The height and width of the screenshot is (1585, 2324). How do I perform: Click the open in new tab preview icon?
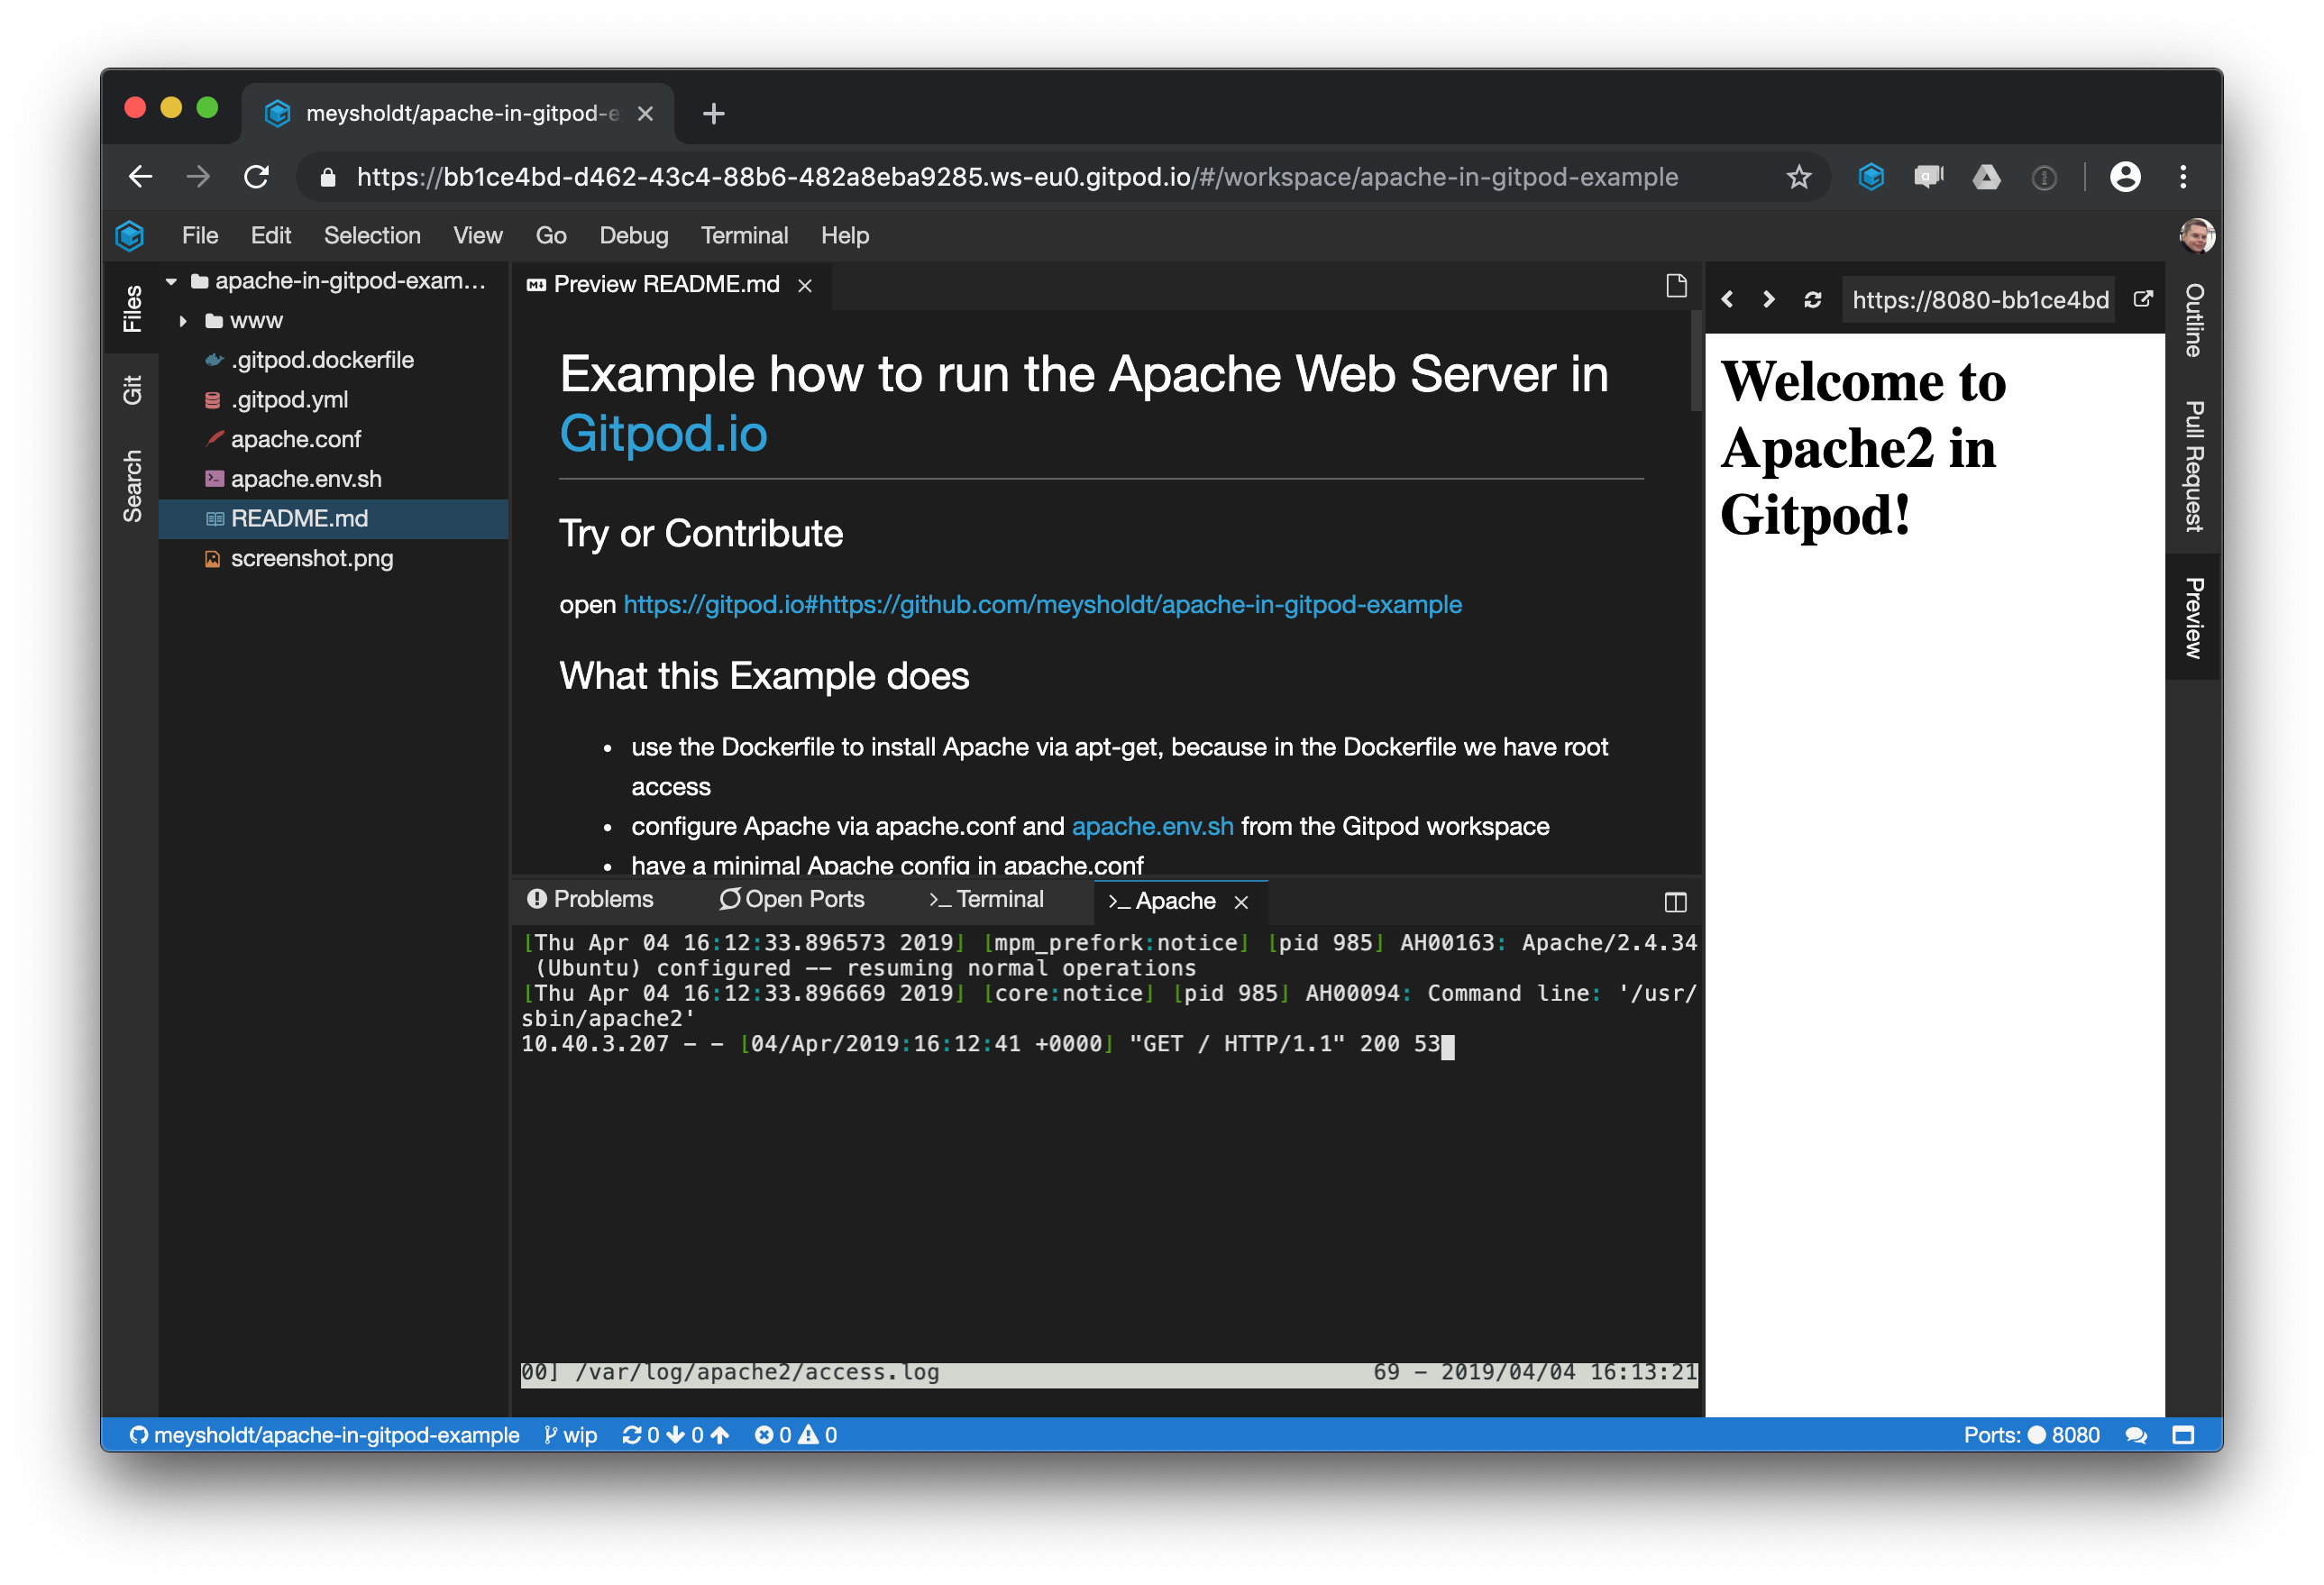[2147, 297]
